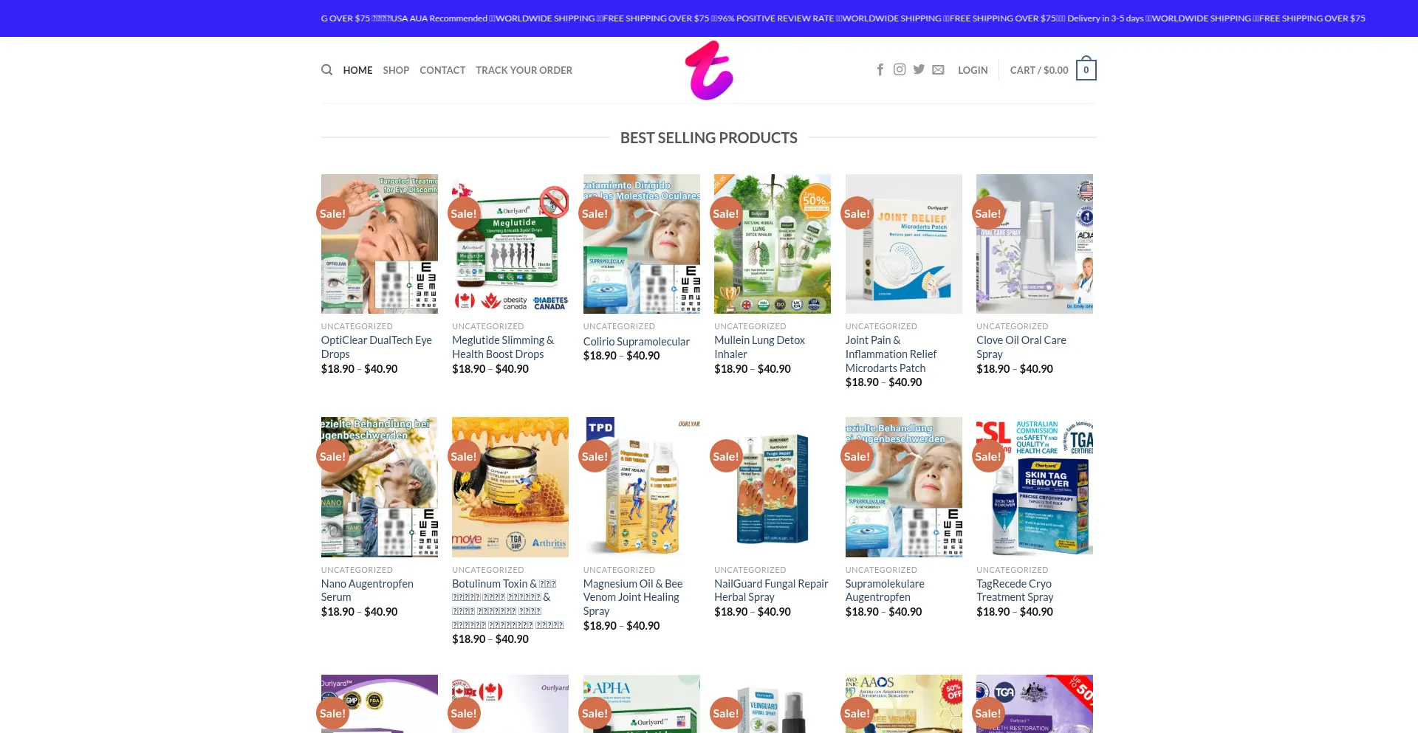Click Sale badge on Mullein Lung Detox Inhaler
Image resolution: width=1418 pixels, height=733 pixels.
[725, 213]
